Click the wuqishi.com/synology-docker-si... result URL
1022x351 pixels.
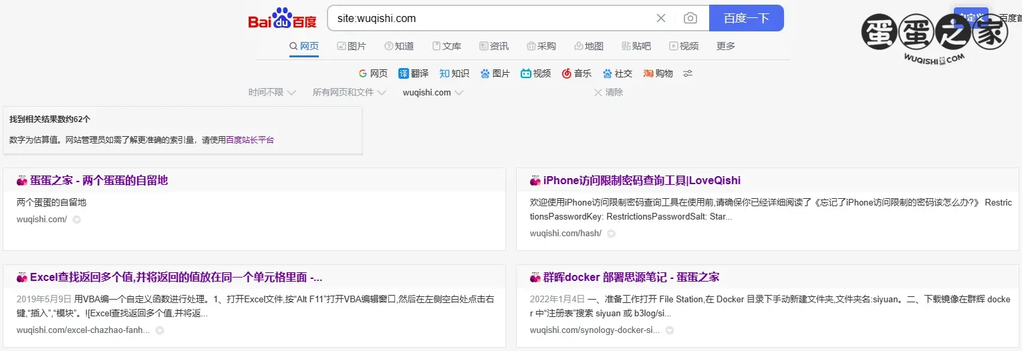(x=595, y=330)
